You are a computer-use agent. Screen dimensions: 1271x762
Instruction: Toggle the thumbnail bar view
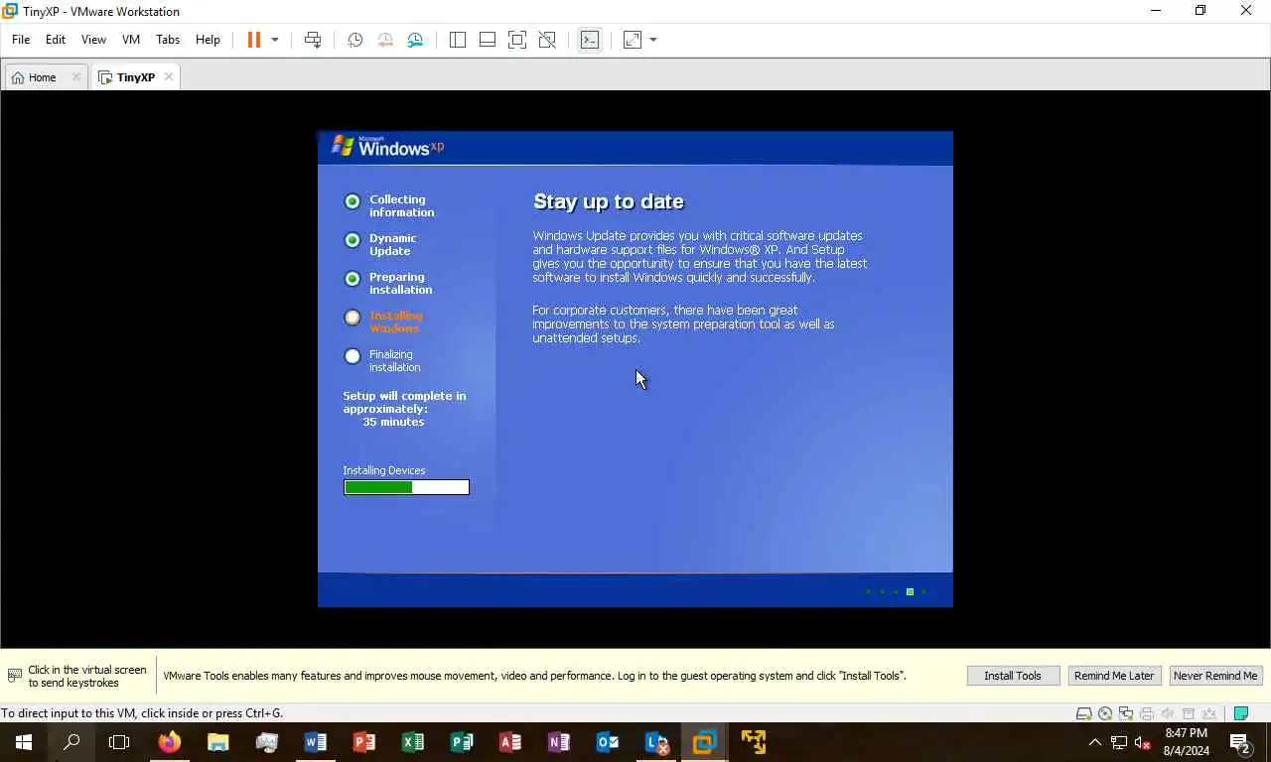click(x=488, y=40)
